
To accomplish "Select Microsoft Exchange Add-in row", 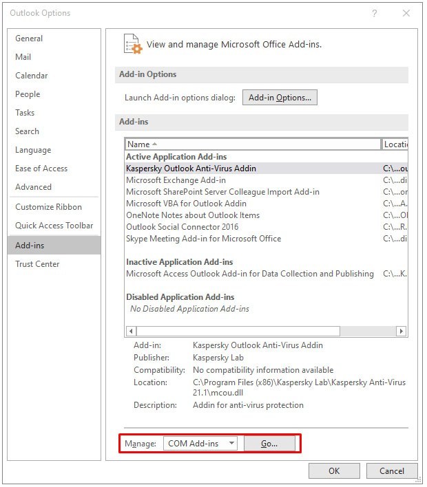I will pos(267,180).
